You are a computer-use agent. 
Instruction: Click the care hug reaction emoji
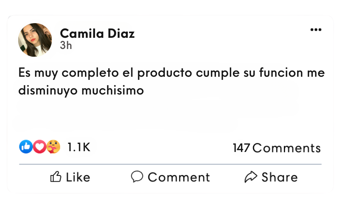[53, 147]
